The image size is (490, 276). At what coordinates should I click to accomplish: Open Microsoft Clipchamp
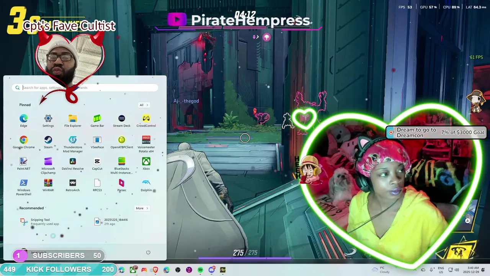[48, 166]
